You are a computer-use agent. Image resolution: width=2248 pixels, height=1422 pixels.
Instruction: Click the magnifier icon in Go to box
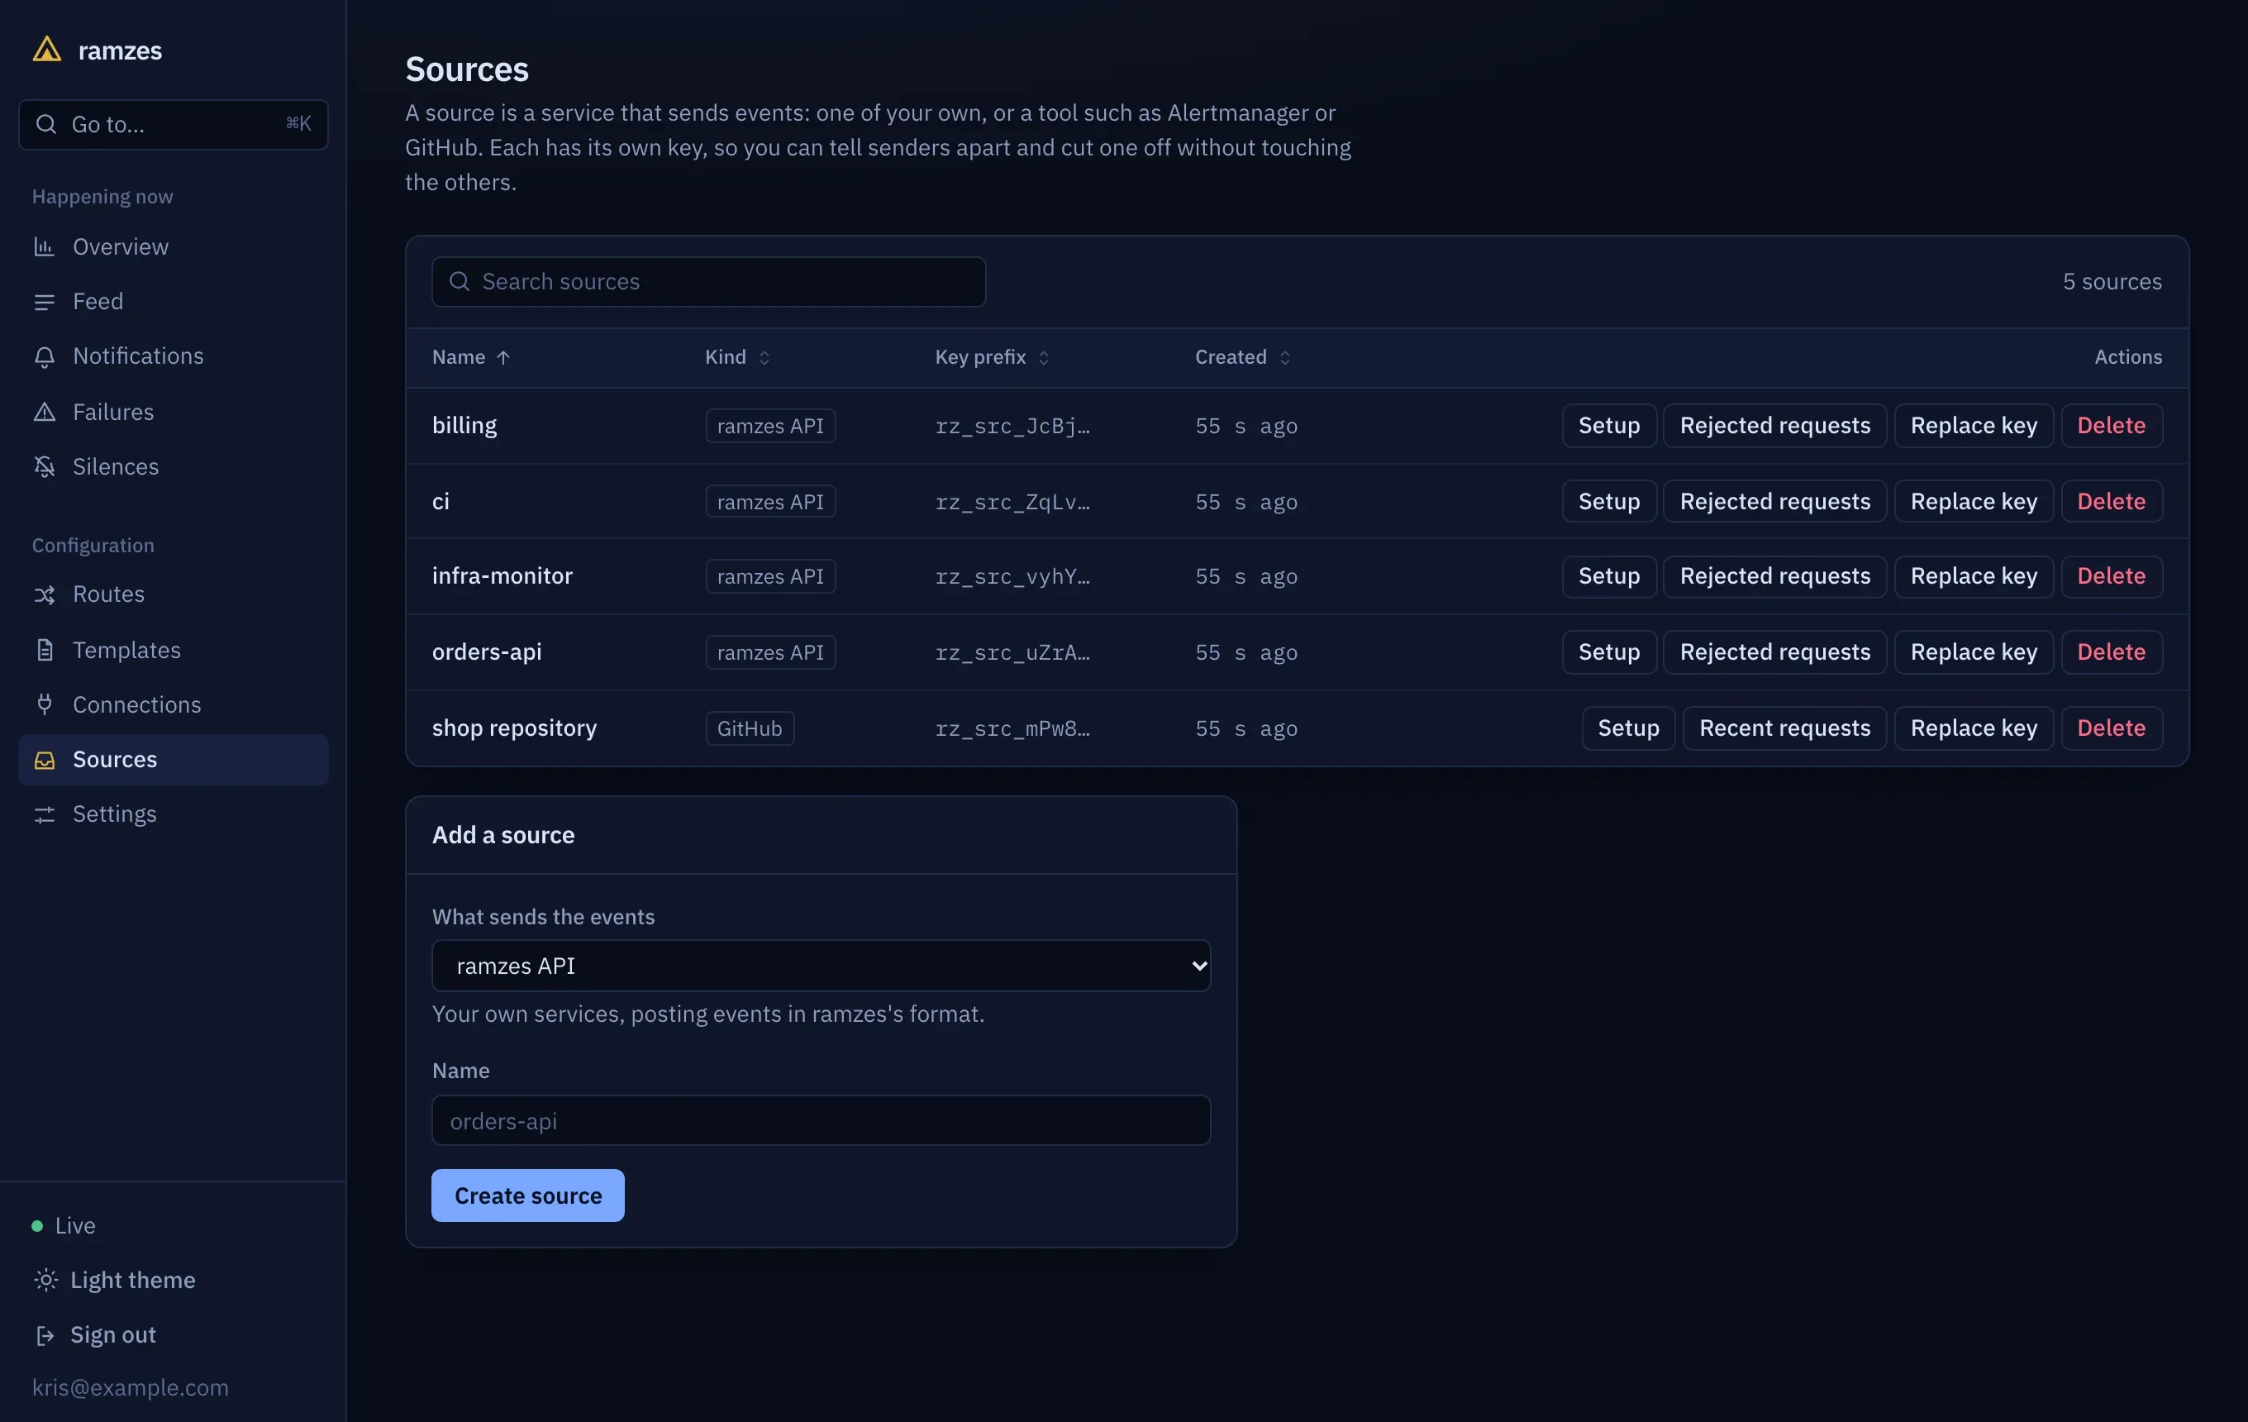coord(45,123)
